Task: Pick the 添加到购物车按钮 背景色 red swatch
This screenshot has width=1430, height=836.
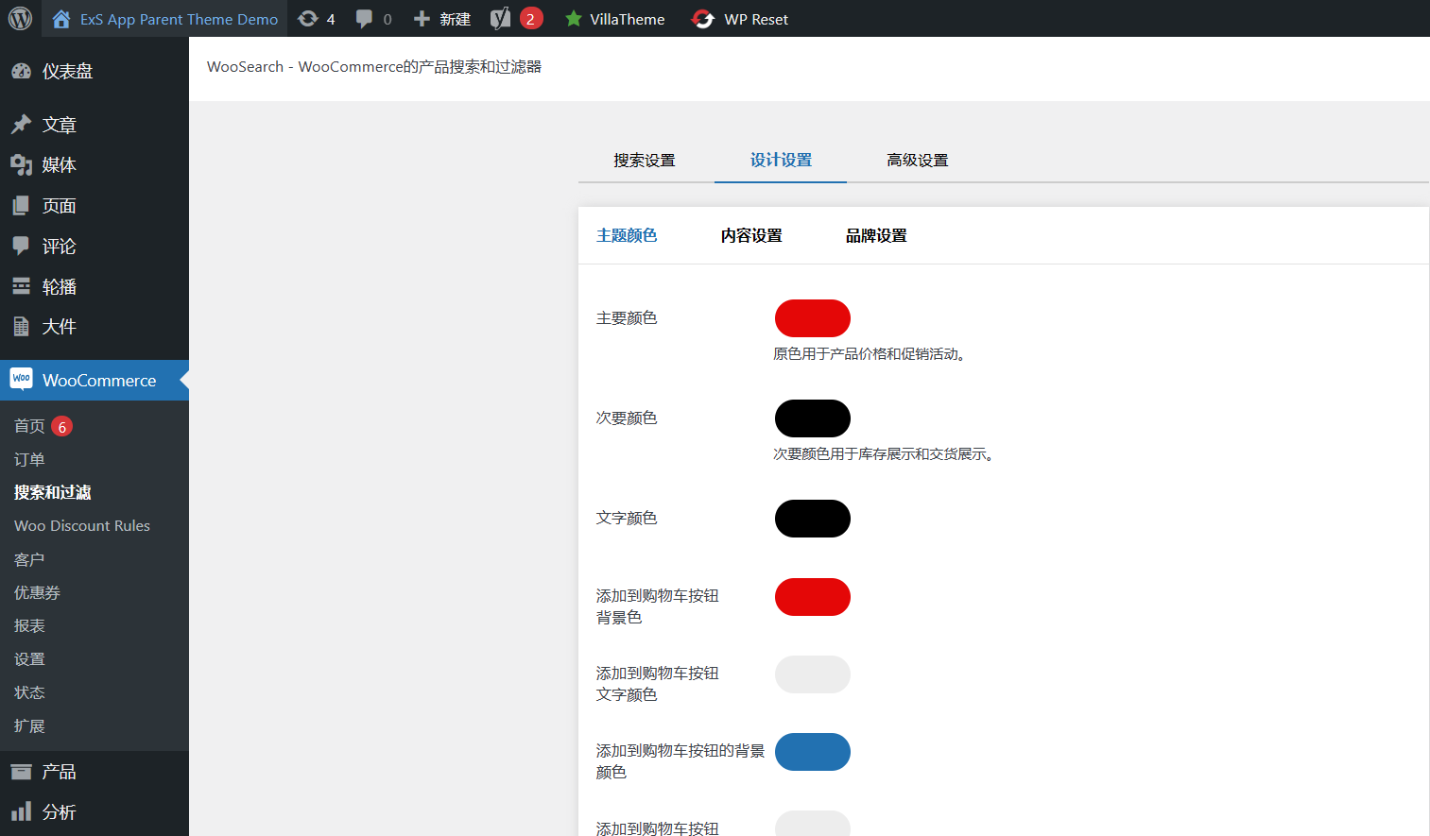Action: (813, 597)
